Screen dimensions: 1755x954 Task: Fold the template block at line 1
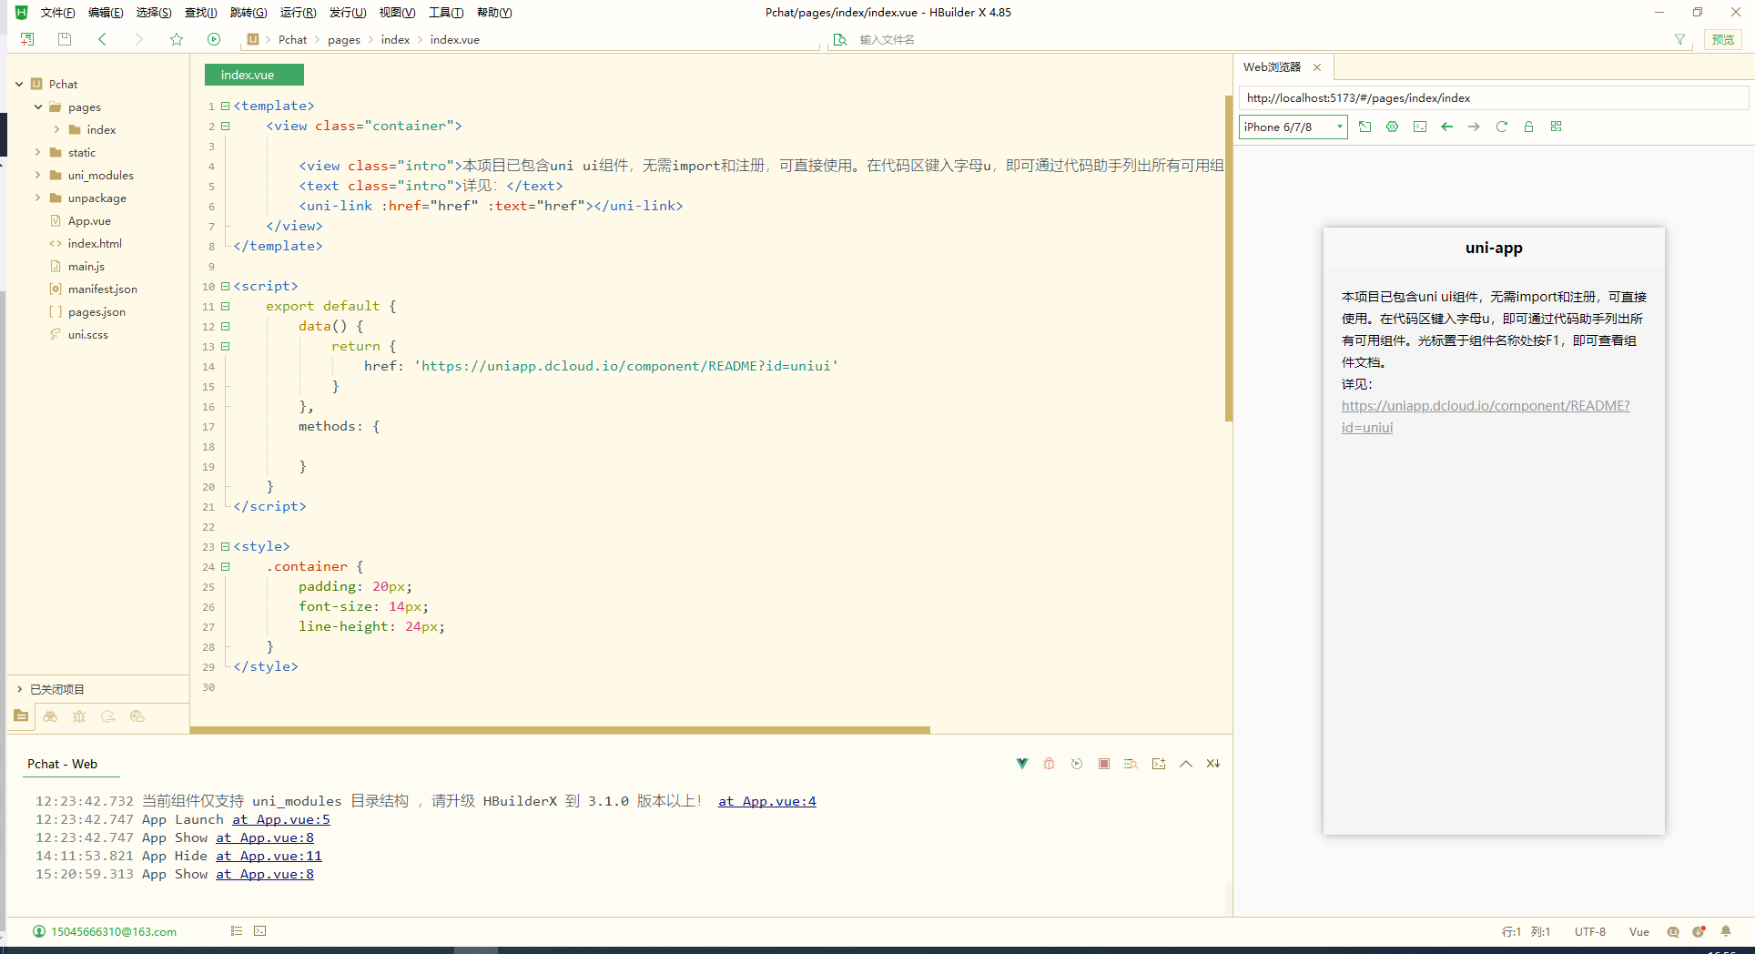click(225, 106)
